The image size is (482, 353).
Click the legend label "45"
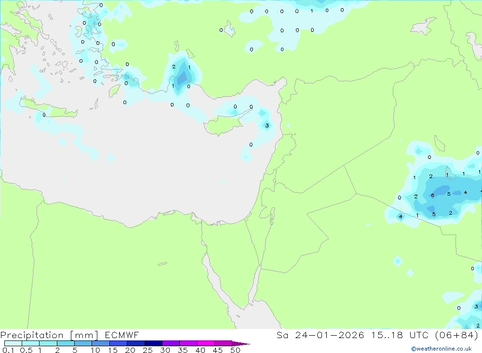pyautogui.click(x=218, y=350)
